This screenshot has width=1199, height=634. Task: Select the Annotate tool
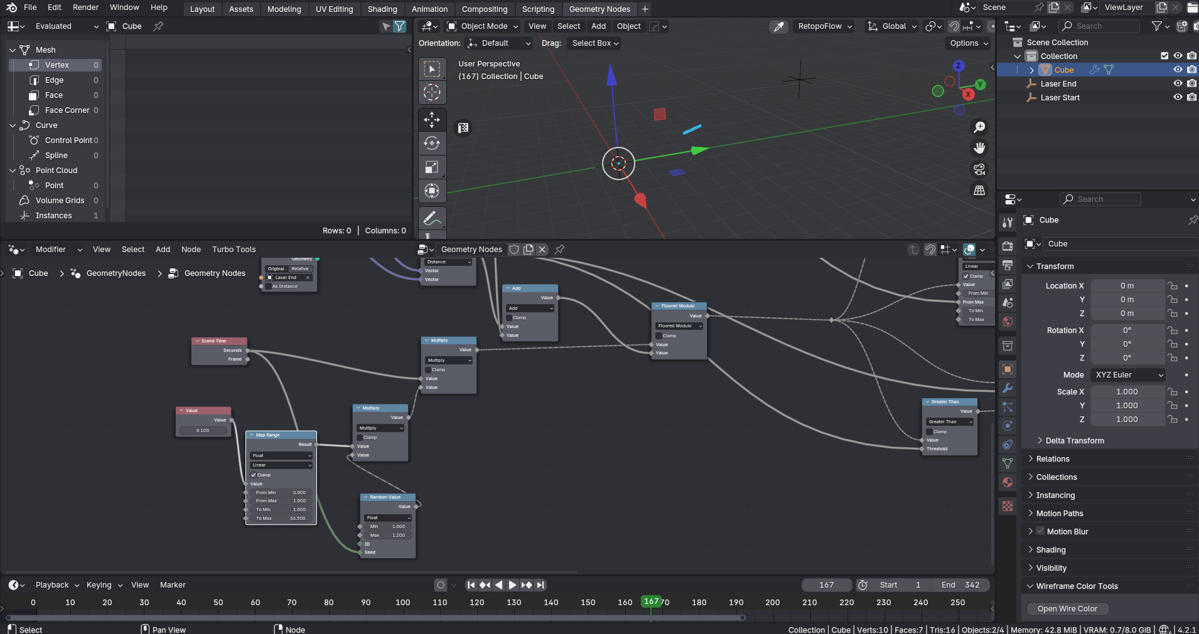point(432,218)
